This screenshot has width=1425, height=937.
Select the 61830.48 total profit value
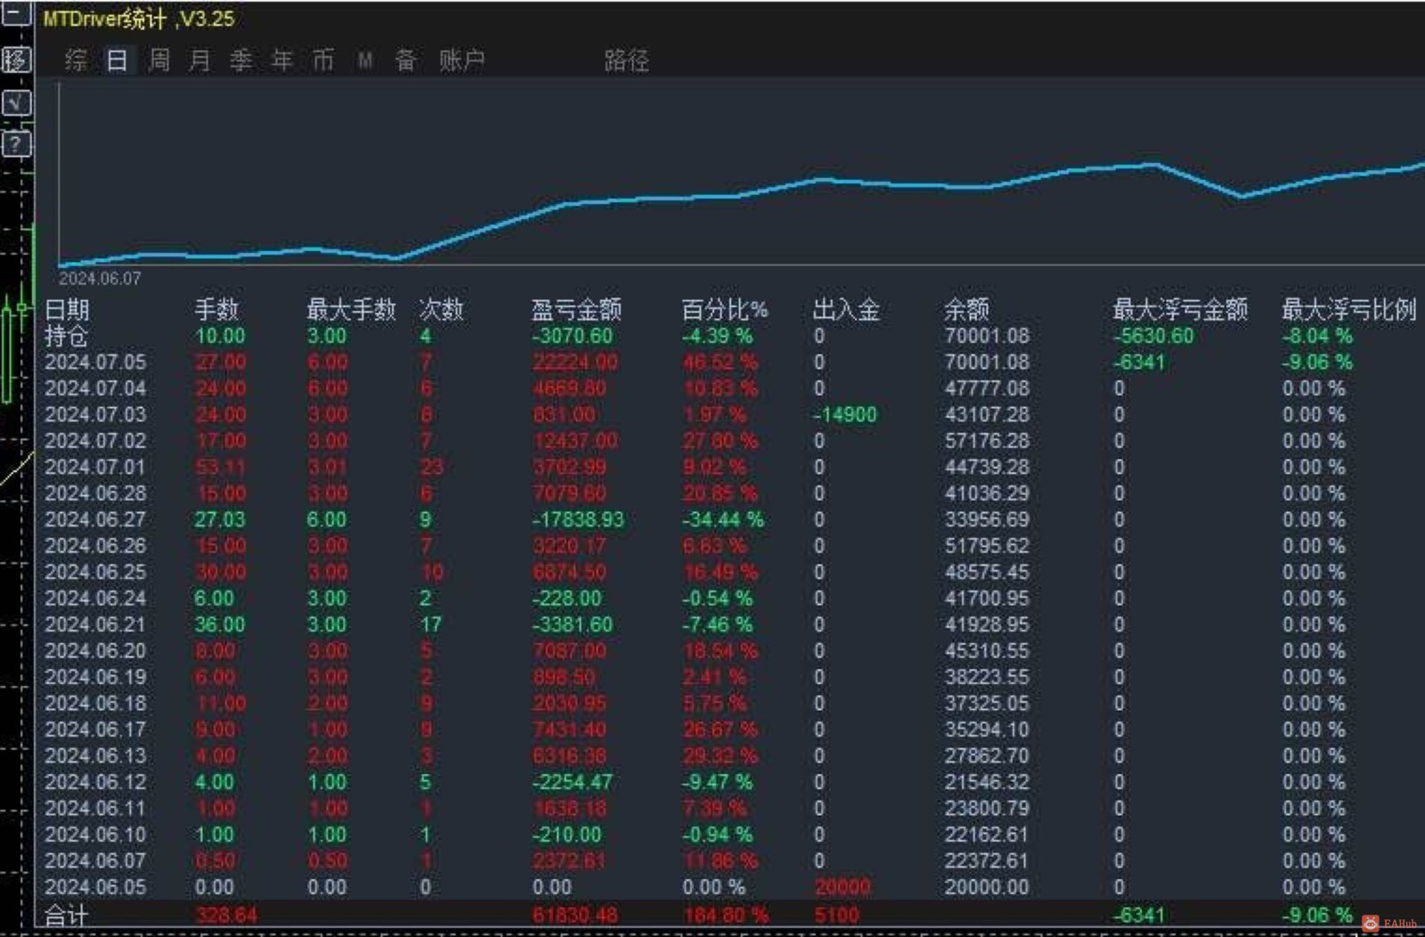(x=574, y=915)
